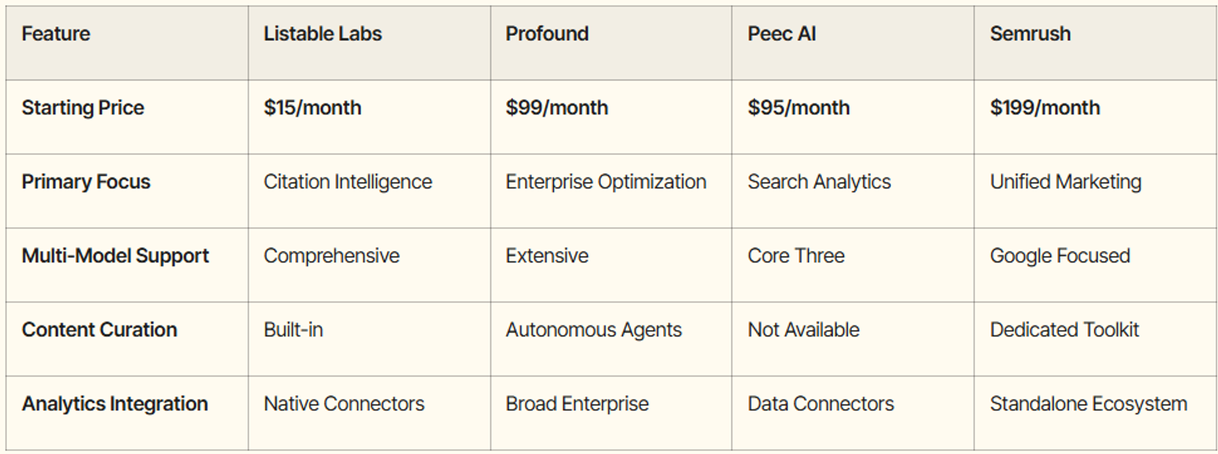Click the $15/month price cell
The width and height of the screenshot is (1218, 454).
click(x=312, y=108)
